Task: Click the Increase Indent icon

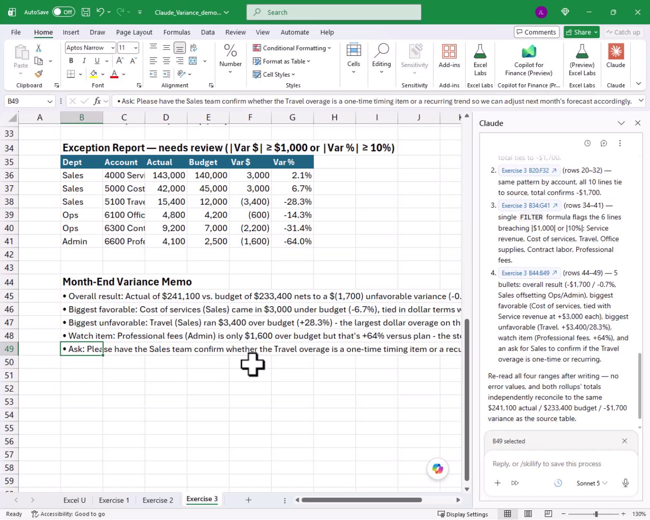Action: click(x=167, y=74)
